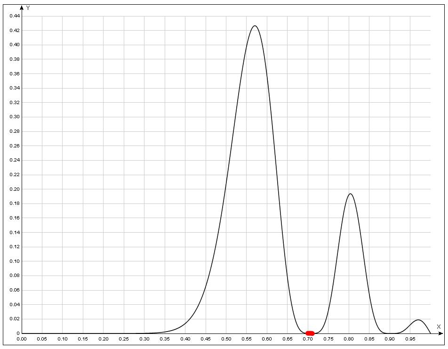Select the second peak near x=0.80
The image size is (448, 349).
click(350, 194)
